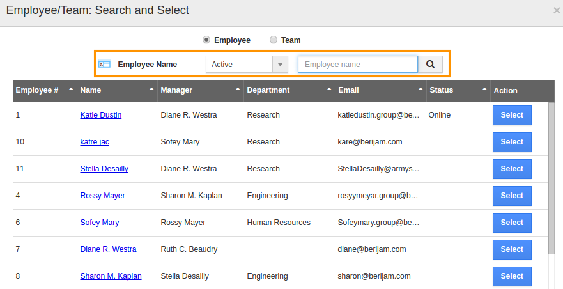Click the magnifier search icon button
The image size is (563, 289).
pyautogui.click(x=430, y=65)
